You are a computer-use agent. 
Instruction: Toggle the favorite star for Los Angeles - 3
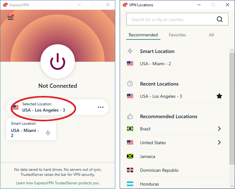219,96
